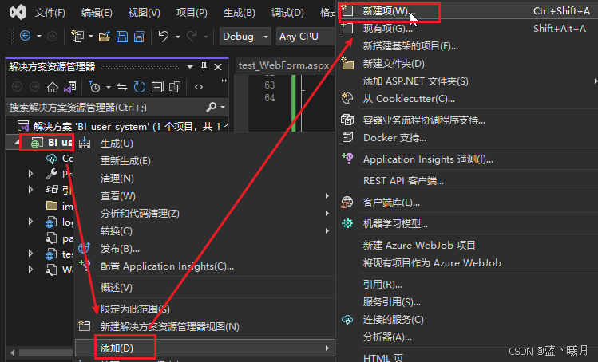The height and width of the screenshot is (362, 598).
Task: Open the undo history dropdown arrow
Action: coord(178,37)
